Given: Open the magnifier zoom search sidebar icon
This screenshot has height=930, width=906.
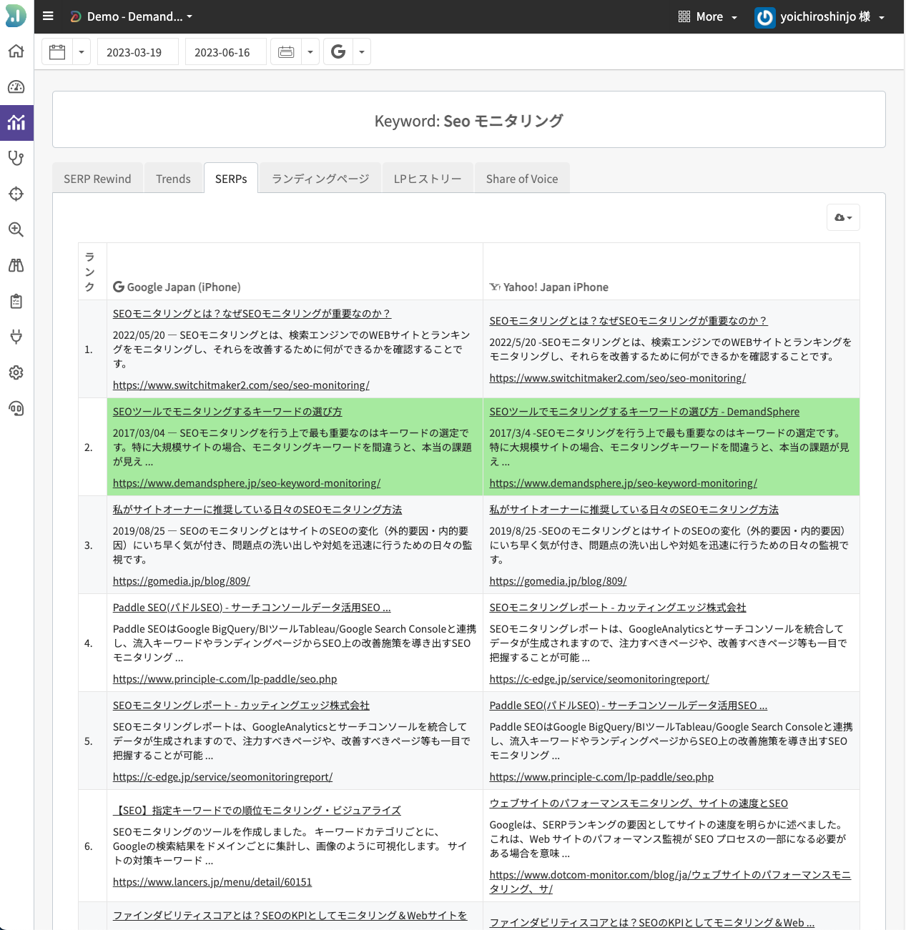Looking at the screenshot, I should (16, 229).
